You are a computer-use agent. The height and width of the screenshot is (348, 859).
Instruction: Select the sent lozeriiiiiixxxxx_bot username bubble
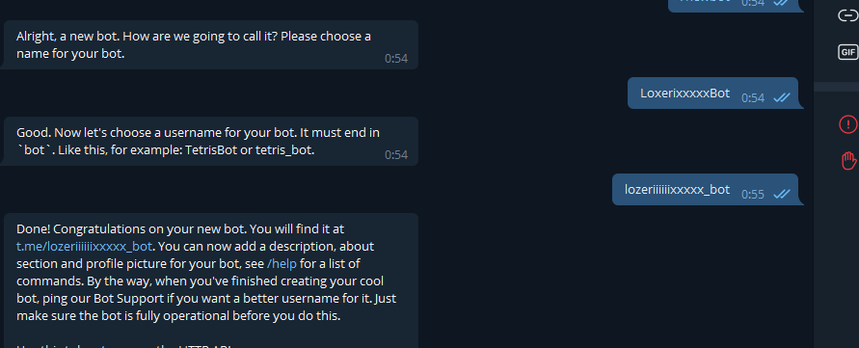point(705,190)
